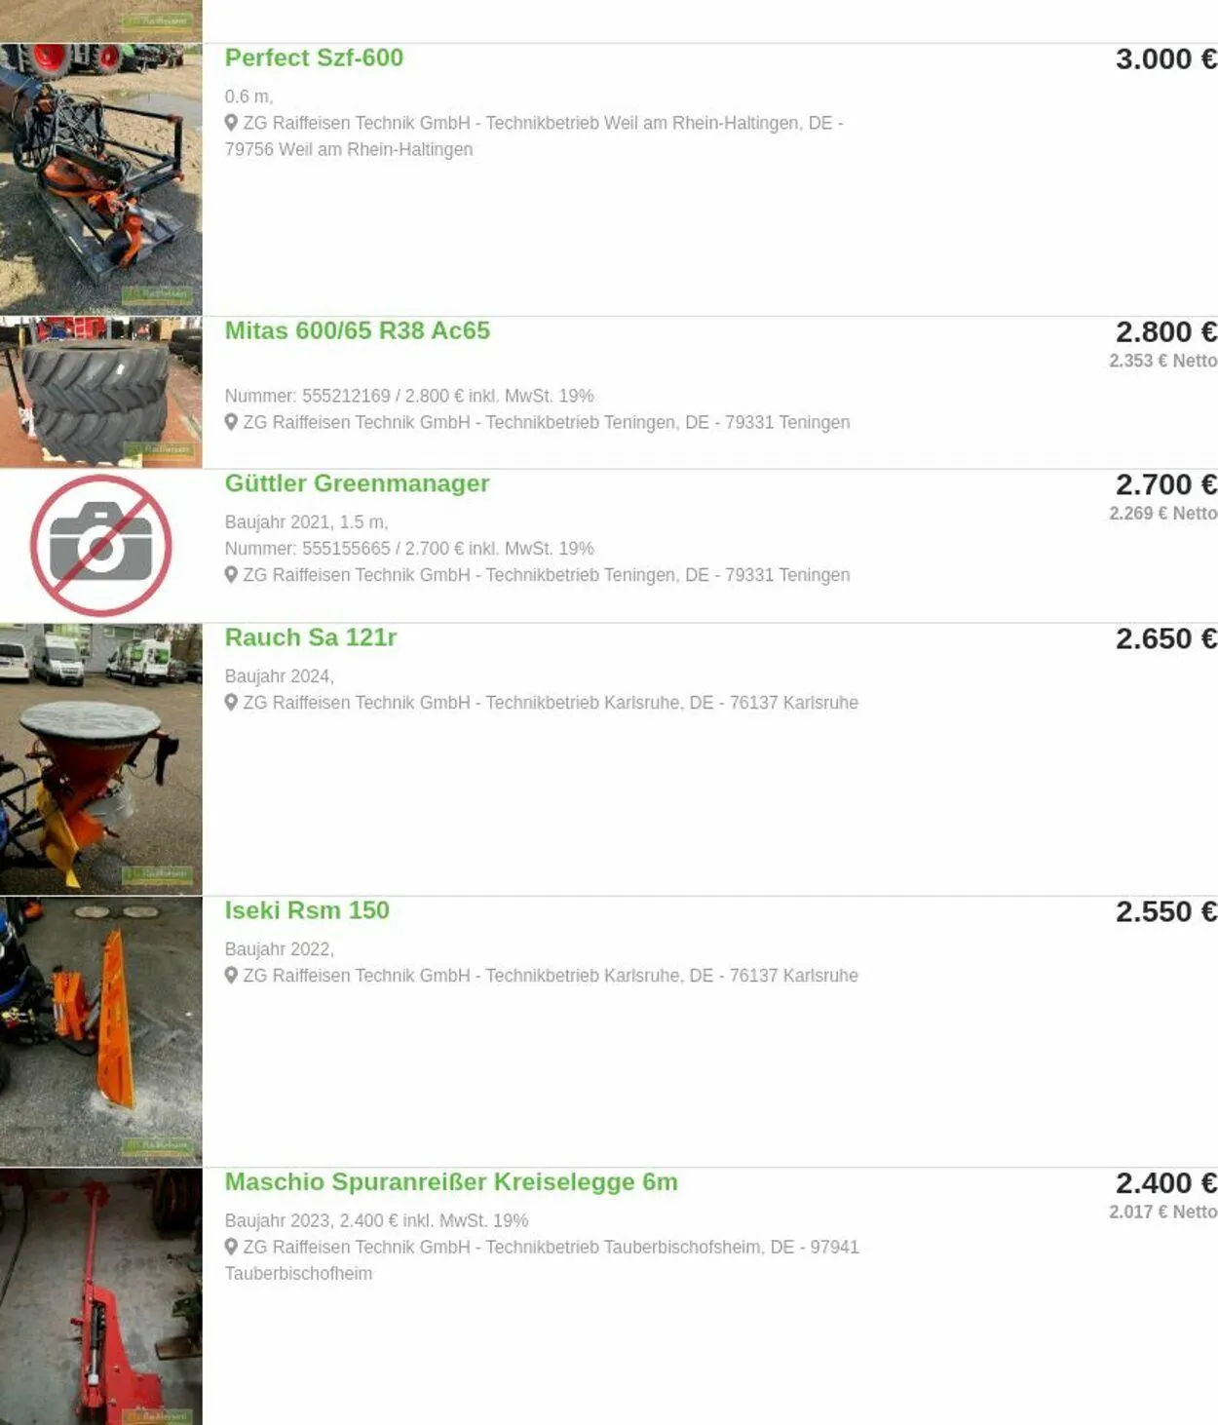View the Rauch spreader photo
Image resolution: width=1218 pixels, height=1425 pixels.
coord(101,759)
